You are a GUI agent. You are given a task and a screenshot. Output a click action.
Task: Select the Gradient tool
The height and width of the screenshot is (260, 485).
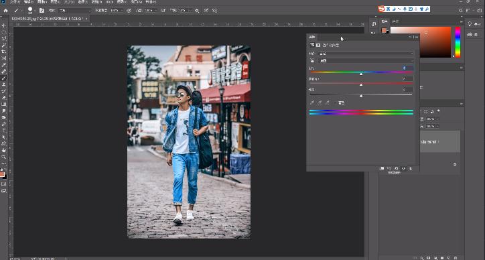click(4, 104)
